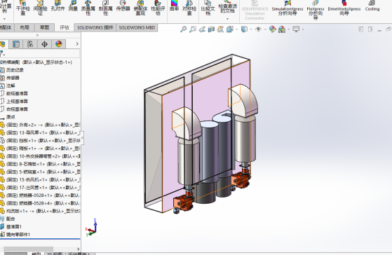The width and height of the screenshot is (392, 255).
Task: Open PropertyManager panel tab
Action: [x=16, y=44]
